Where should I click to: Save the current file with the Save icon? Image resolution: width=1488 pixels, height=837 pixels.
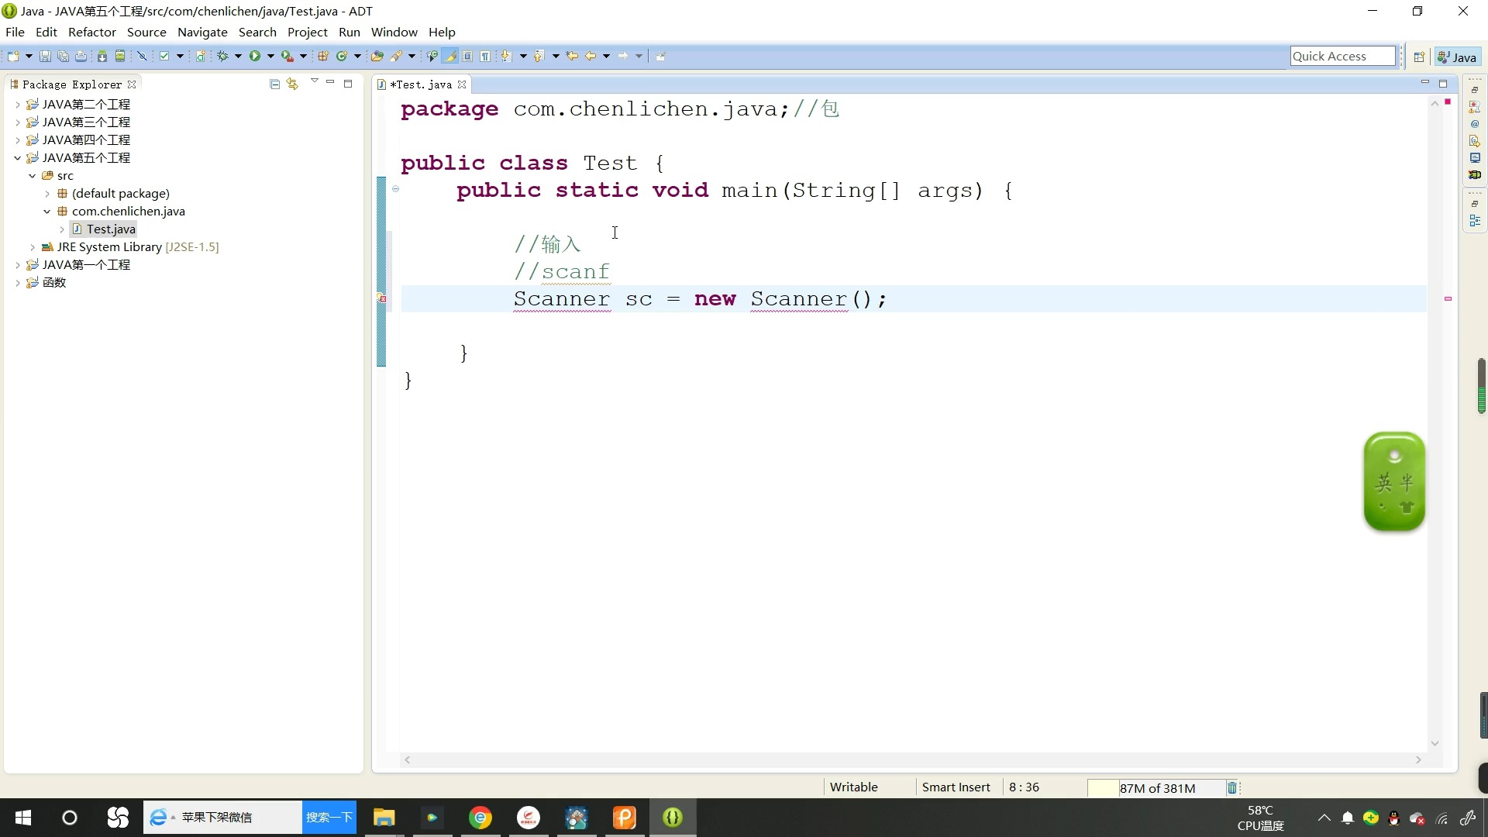[45, 56]
